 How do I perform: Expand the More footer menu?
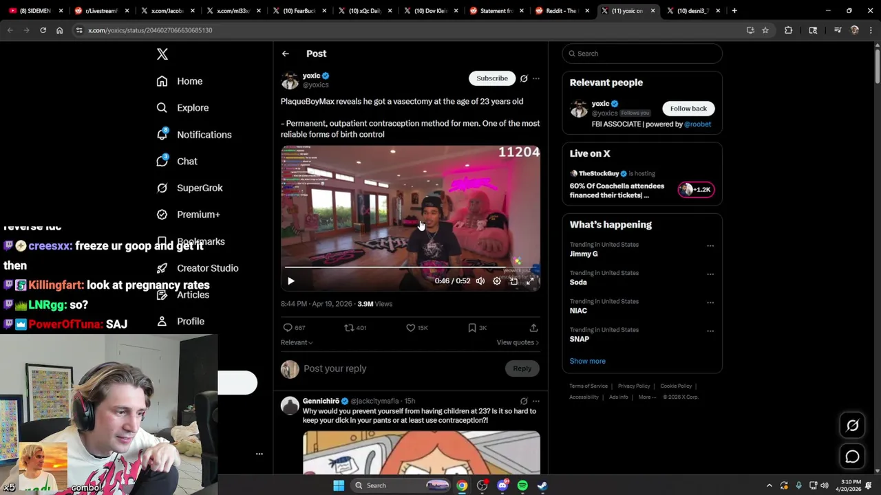pyautogui.click(x=647, y=397)
